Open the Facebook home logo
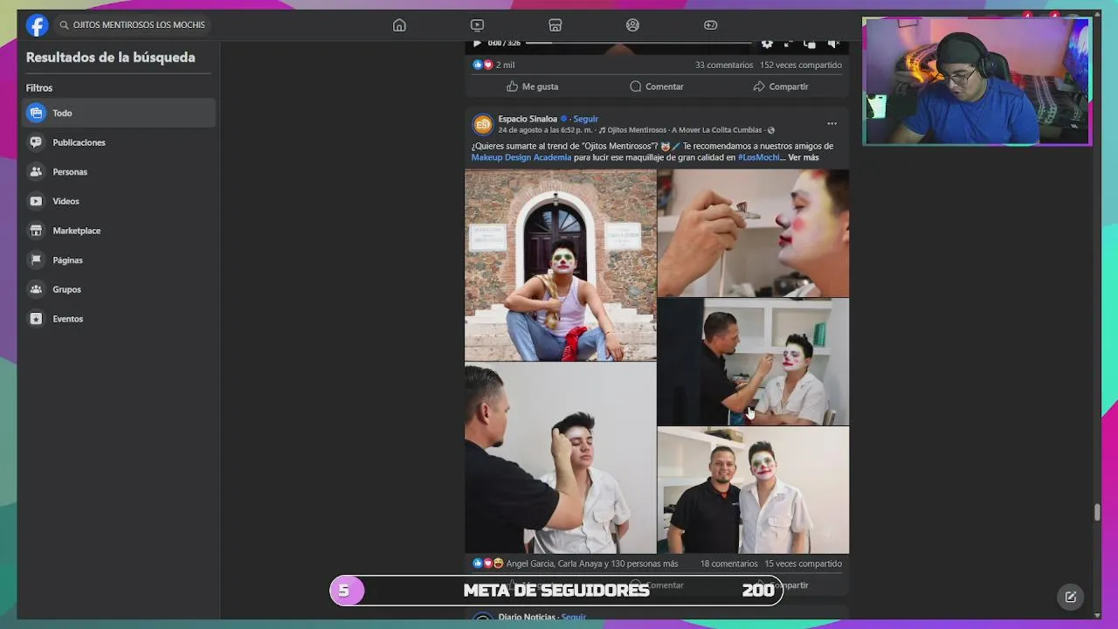The image size is (1118, 629). click(x=37, y=25)
